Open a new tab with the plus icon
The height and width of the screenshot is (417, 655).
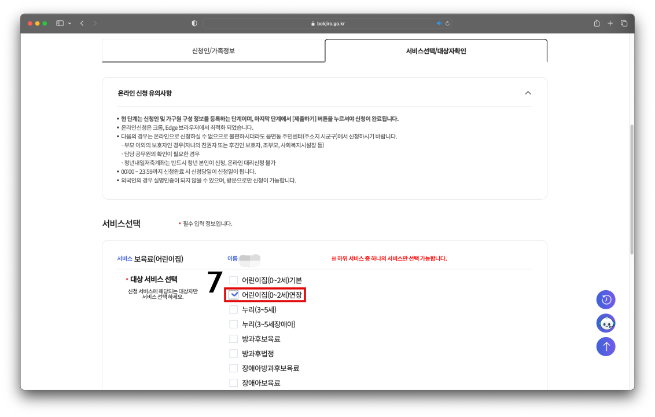pyautogui.click(x=609, y=24)
